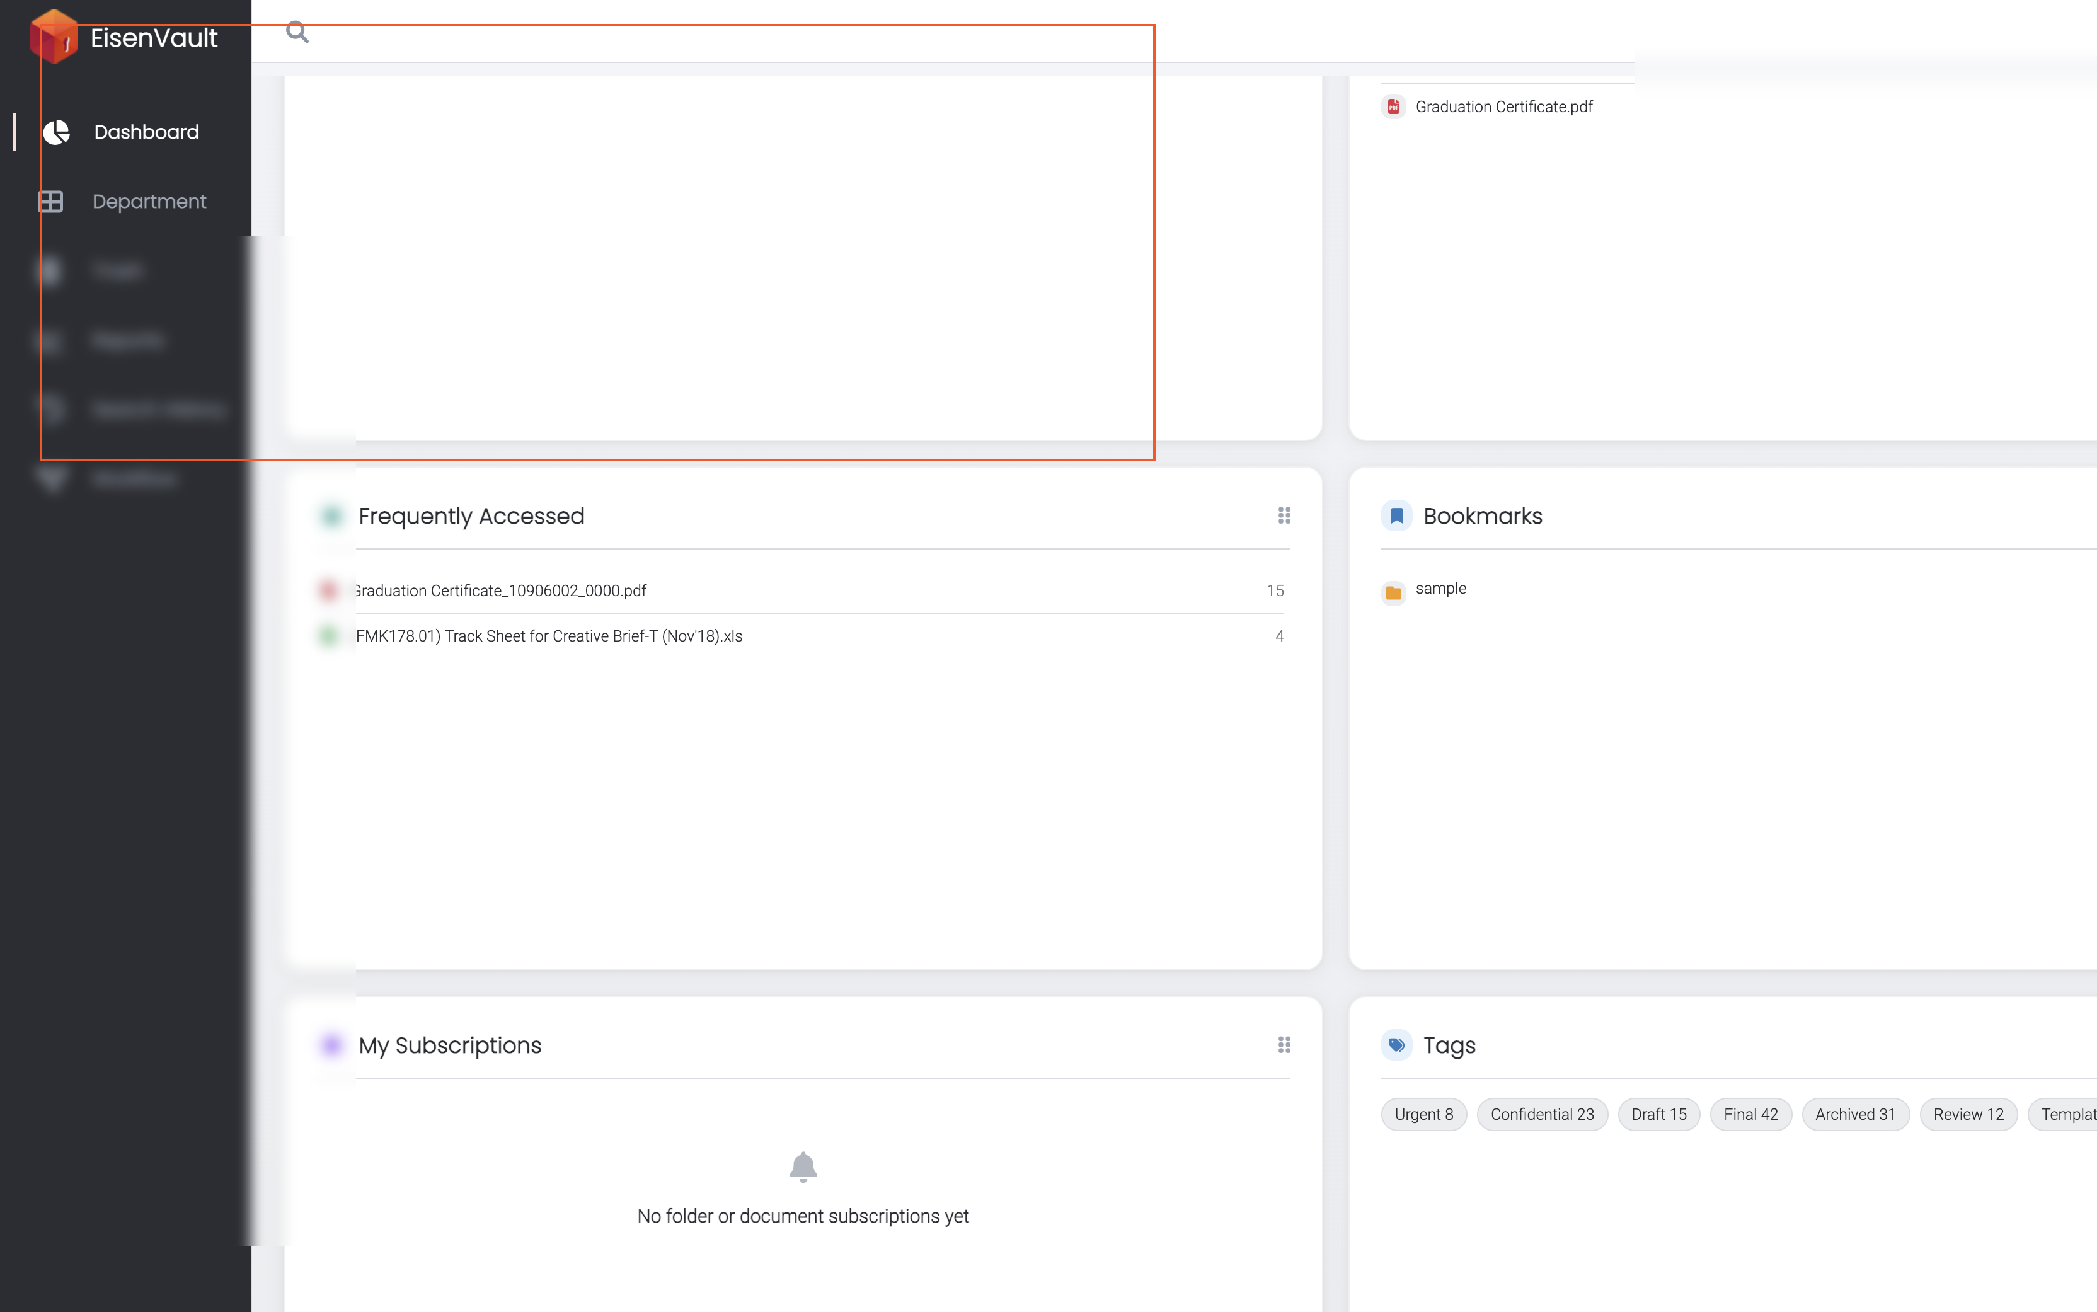Open the Department grid icon

pos(51,201)
